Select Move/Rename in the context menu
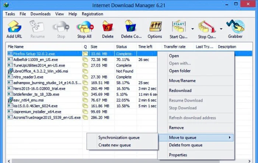This screenshot has width=258, height=163. (x=182, y=81)
